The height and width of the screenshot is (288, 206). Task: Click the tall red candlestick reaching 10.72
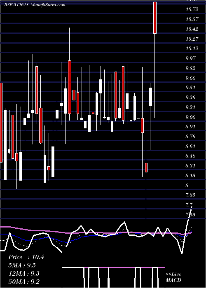(x=155, y=18)
